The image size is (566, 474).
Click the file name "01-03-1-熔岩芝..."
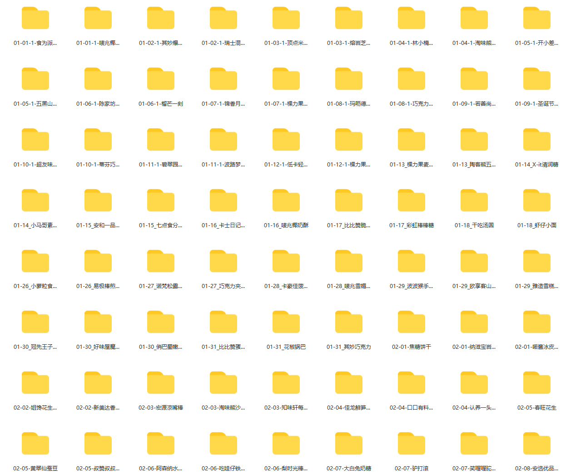[x=349, y=43]
